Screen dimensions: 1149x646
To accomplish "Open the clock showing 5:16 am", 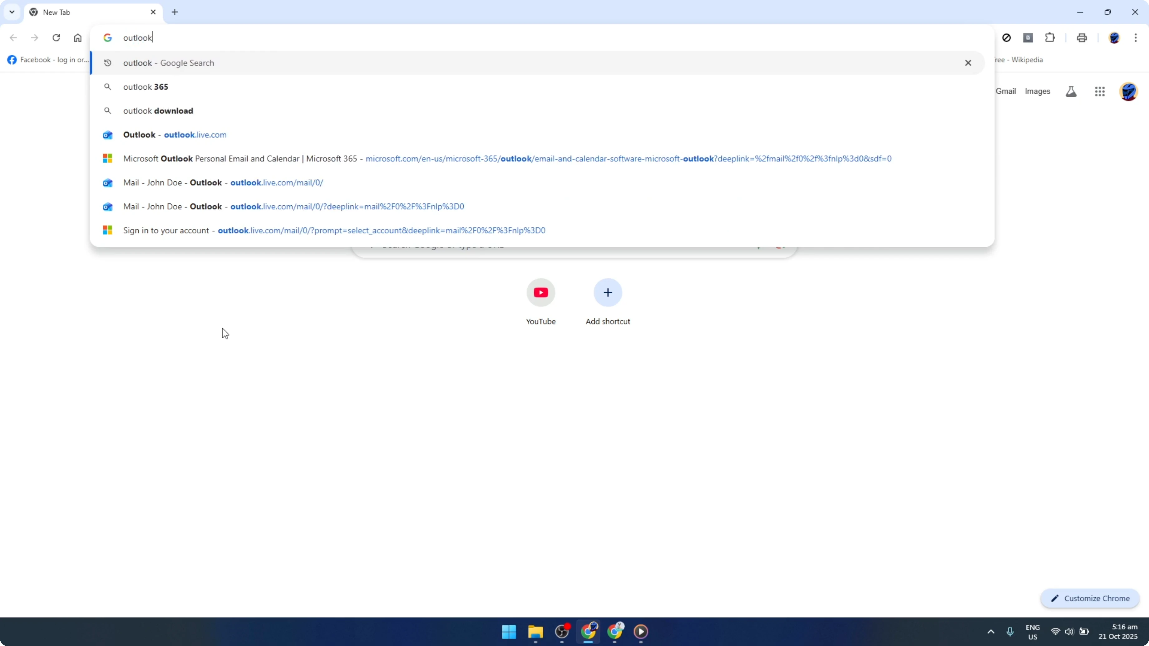I will pyautogui.click(x=1118, y=632).
